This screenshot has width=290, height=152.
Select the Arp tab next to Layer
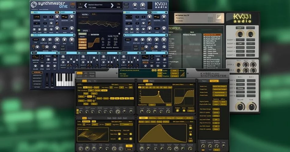(x=90, y=81)
